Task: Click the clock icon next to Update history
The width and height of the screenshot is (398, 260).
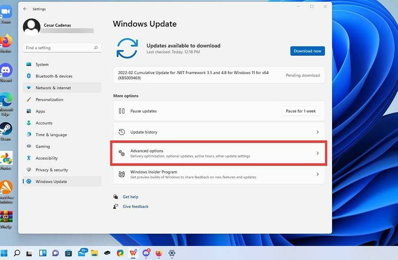Action: pyautogui.click(x=122, y=132)
